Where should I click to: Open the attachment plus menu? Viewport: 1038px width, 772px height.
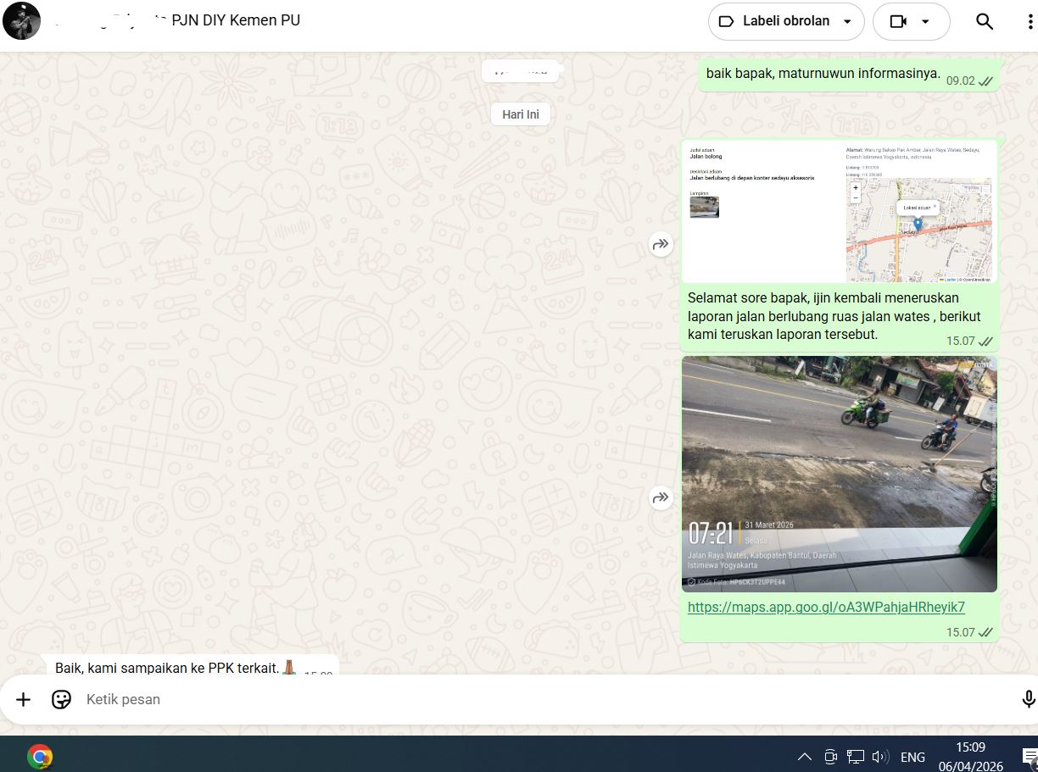click(23, 699)
